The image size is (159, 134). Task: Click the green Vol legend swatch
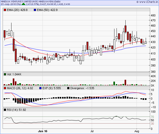tap(5, 74)
